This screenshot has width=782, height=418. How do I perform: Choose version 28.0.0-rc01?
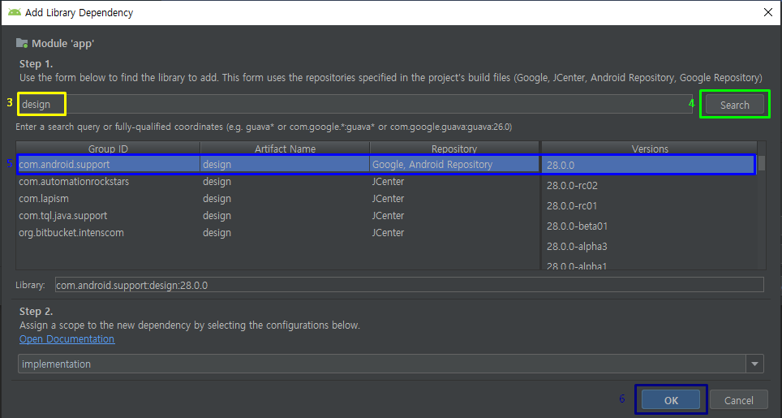[649, 206]
